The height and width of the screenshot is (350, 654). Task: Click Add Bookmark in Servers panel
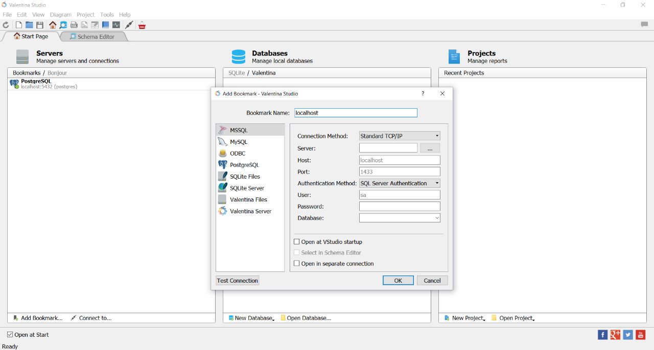coord(37,318)
